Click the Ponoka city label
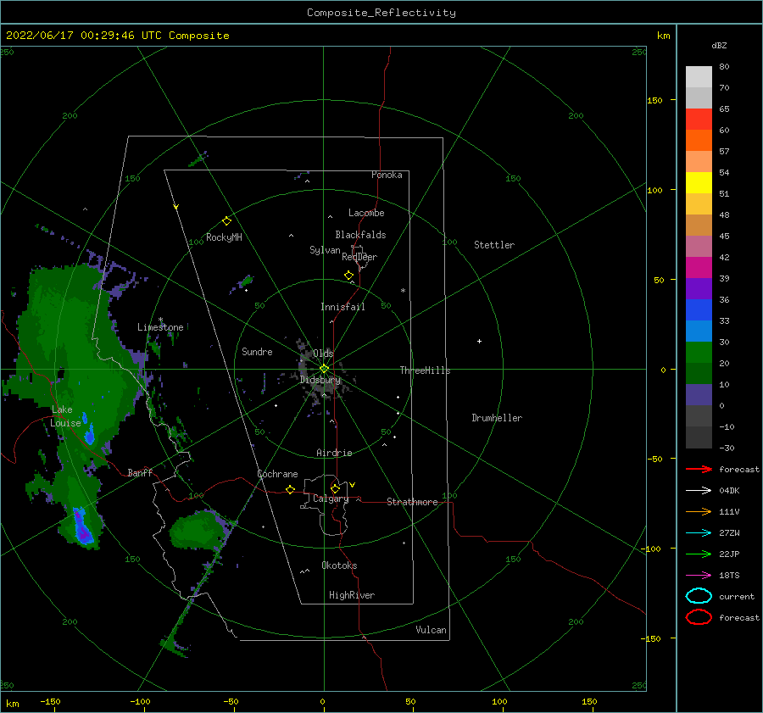The height and width of the screenshot is (713, 763). (x=387, y=175)
